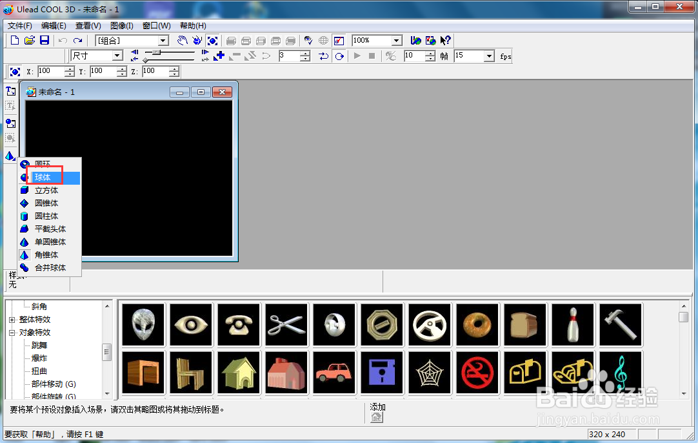Screen dimensions: 698x443
Task: Click the image export icon next to the help pointer
Action: (430, 41)
